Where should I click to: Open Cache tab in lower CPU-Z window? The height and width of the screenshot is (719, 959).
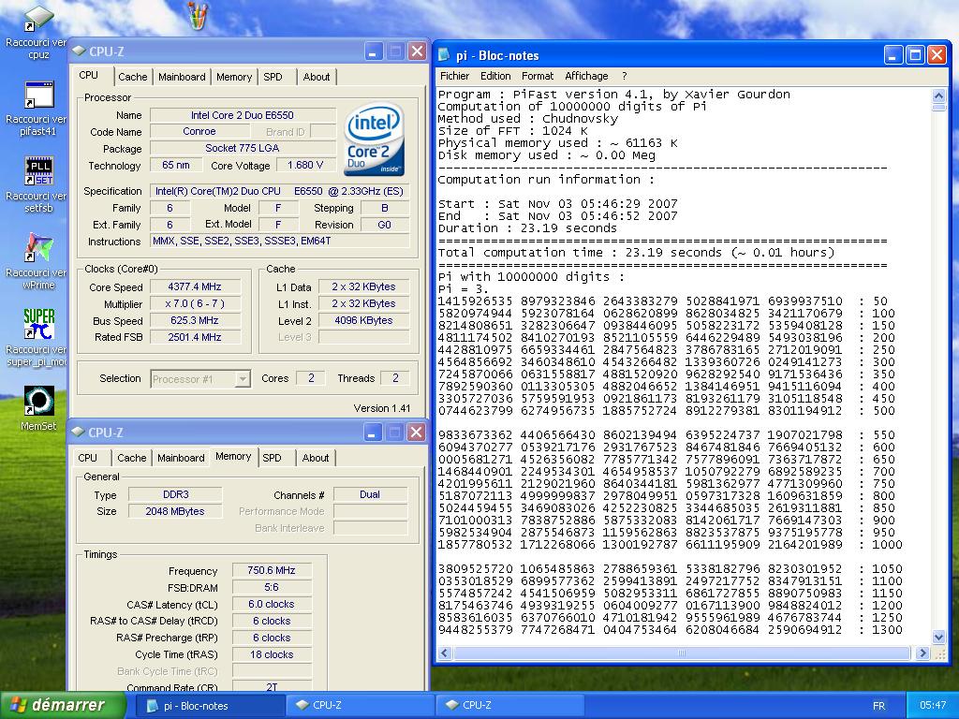(131, 458)
